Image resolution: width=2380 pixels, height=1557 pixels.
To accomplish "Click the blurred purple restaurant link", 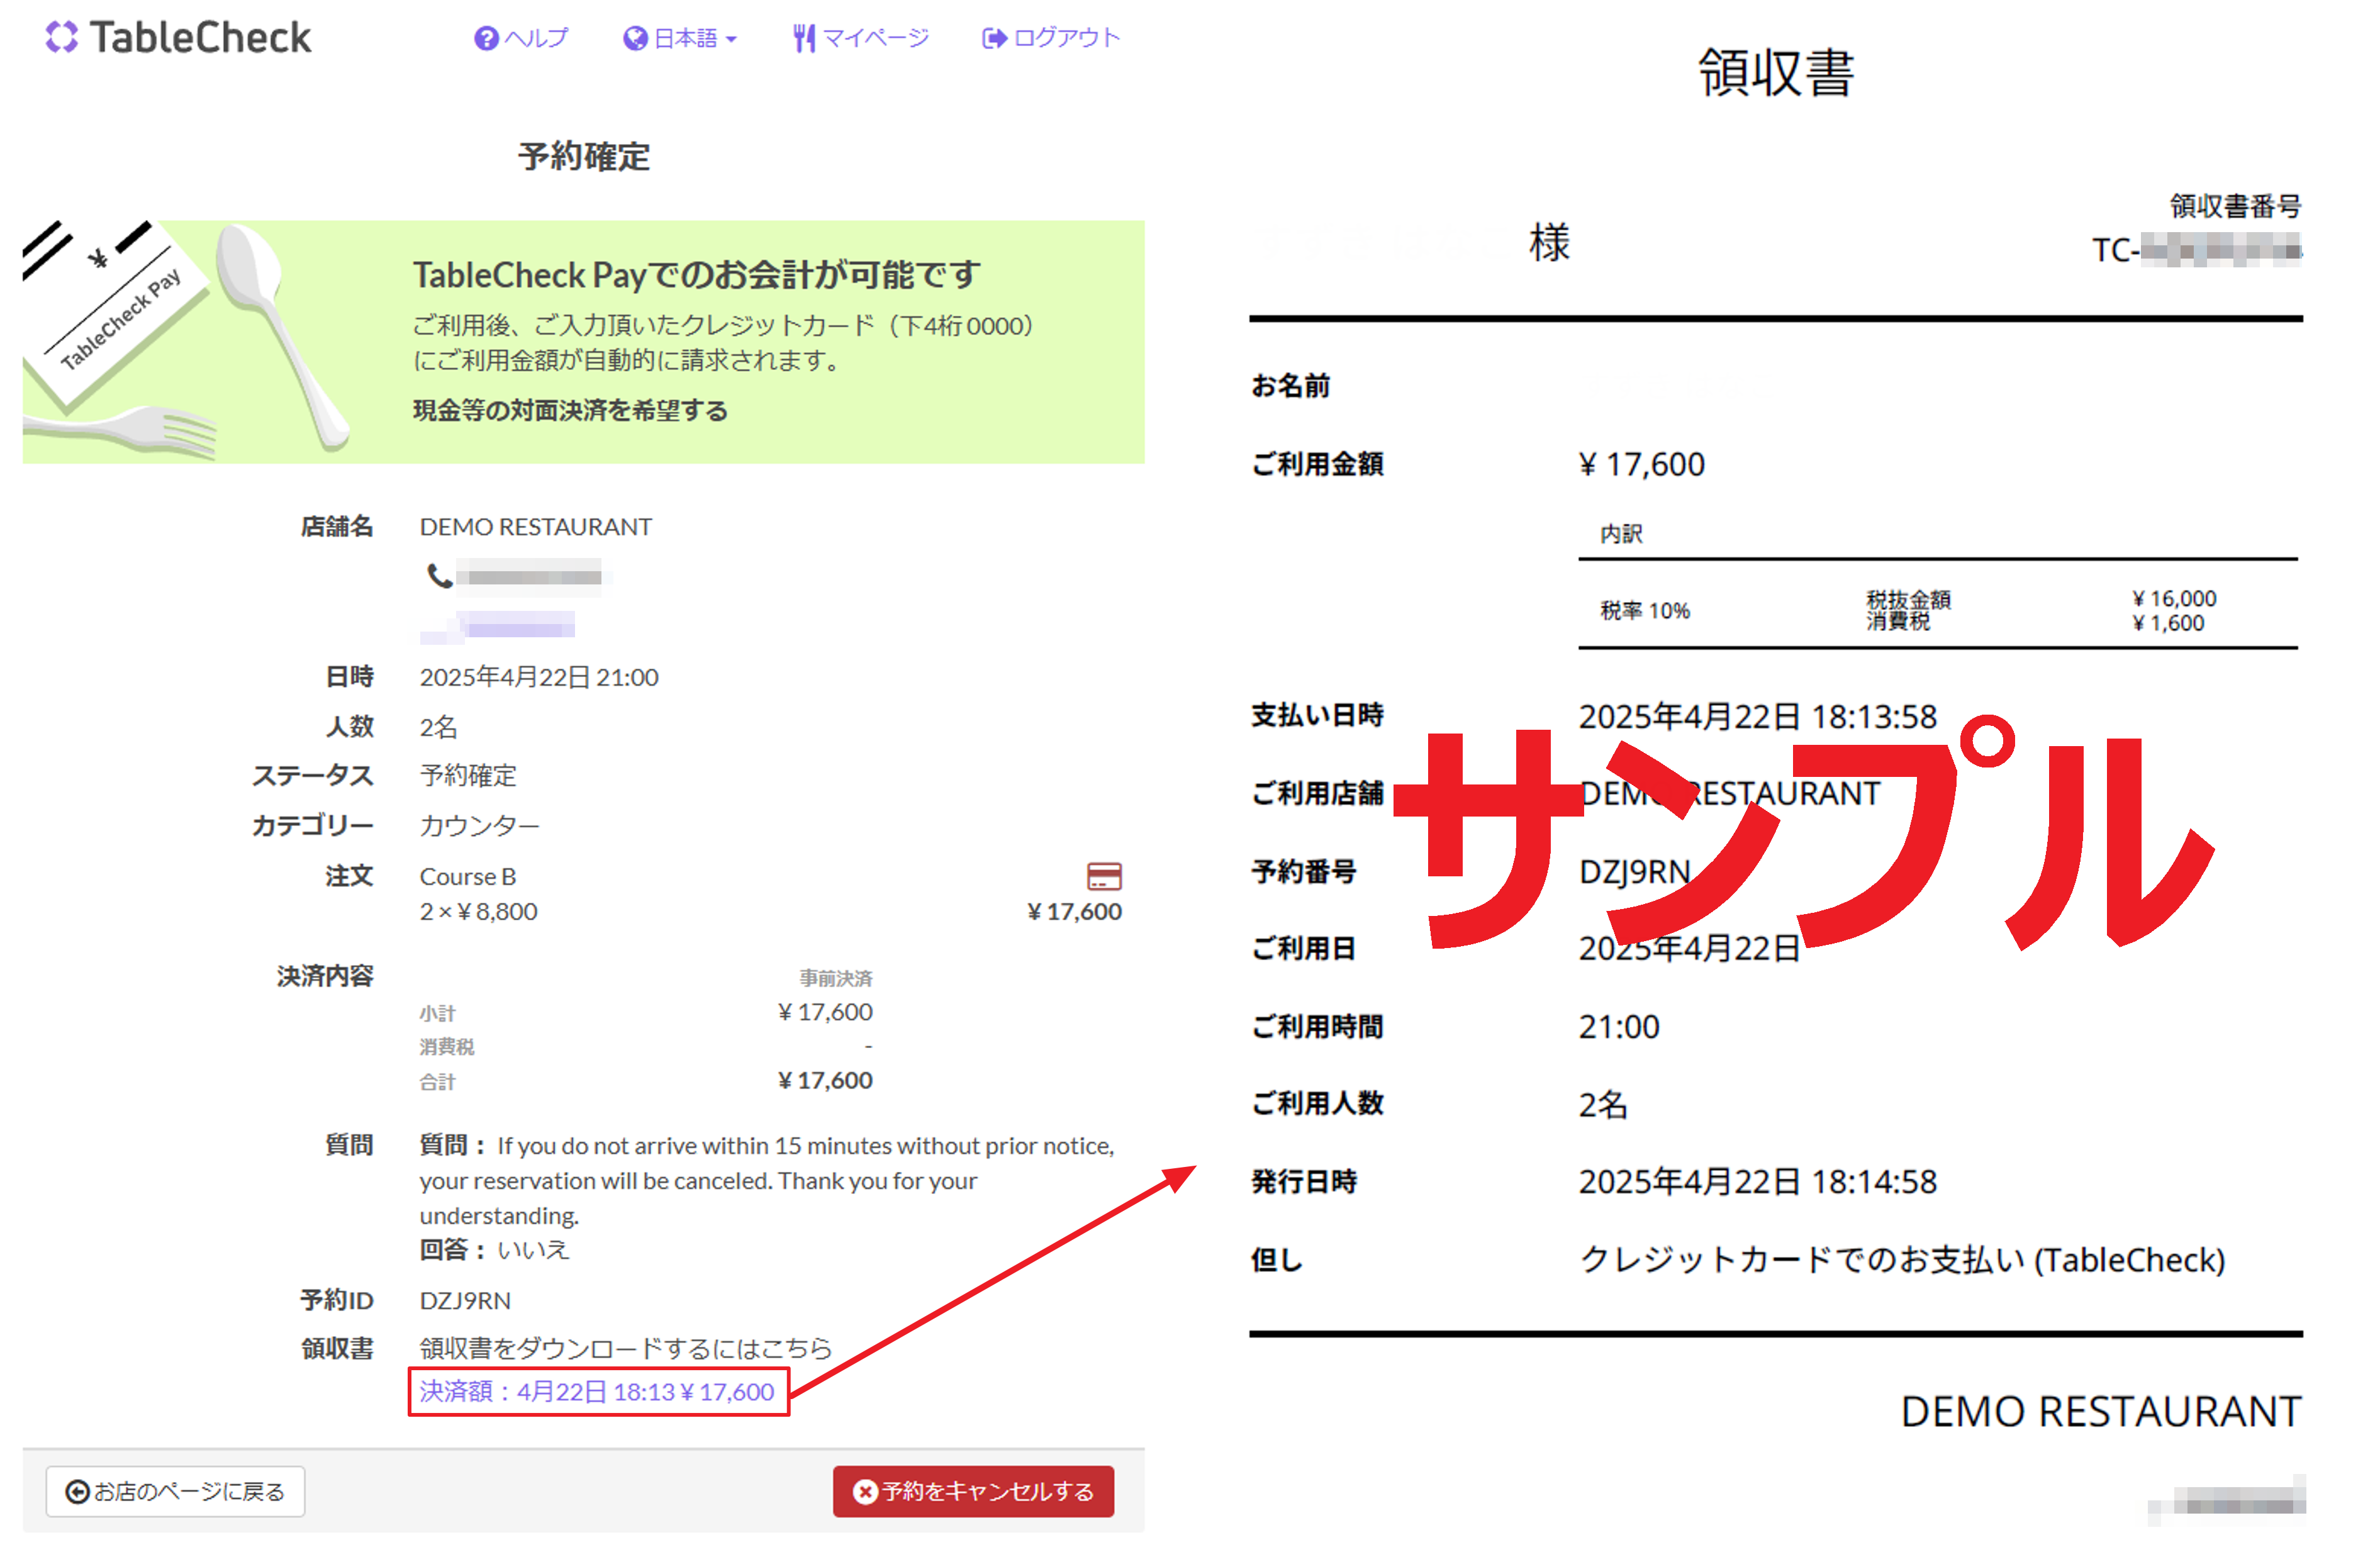I will [x=498, y=626].
